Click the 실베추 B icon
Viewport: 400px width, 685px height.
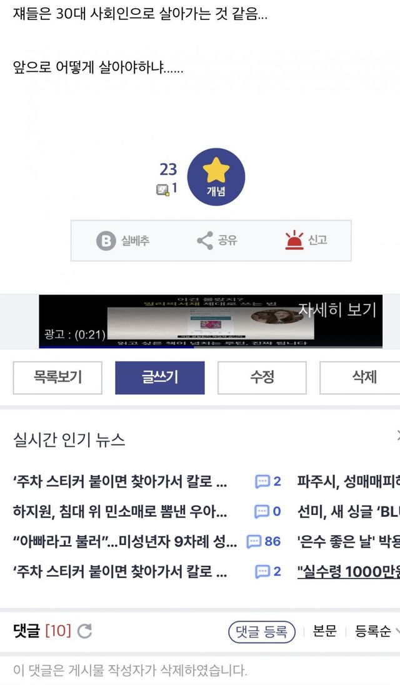pos(106,241)
